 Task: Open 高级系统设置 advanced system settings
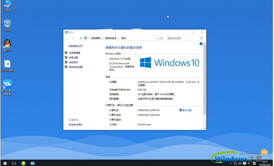75,67
